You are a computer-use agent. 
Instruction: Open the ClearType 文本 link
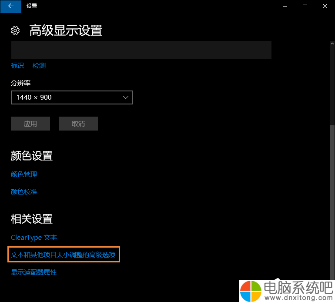(34, 238)
